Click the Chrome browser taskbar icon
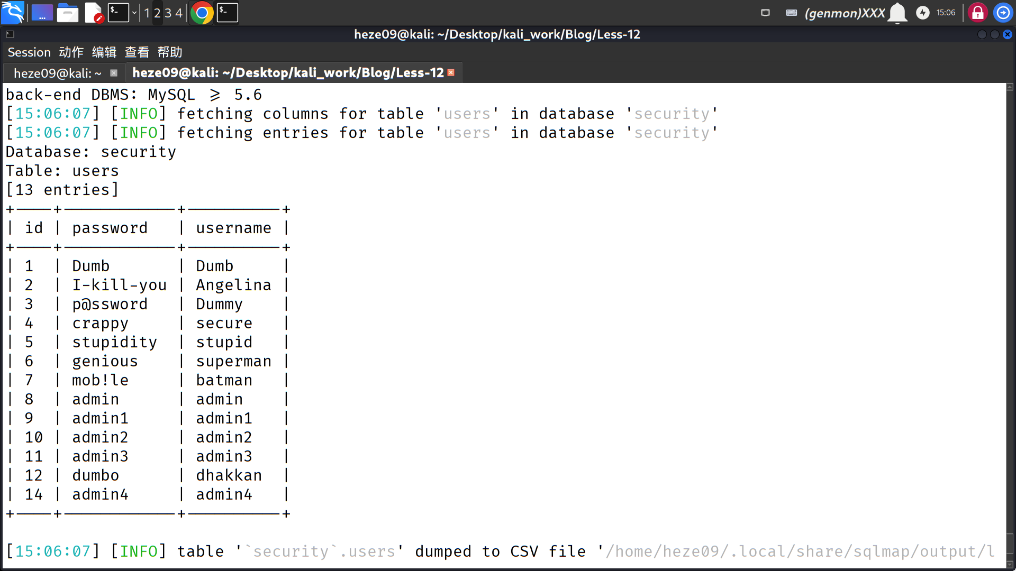The image size is (1016, 571). [x=202, y=13]
